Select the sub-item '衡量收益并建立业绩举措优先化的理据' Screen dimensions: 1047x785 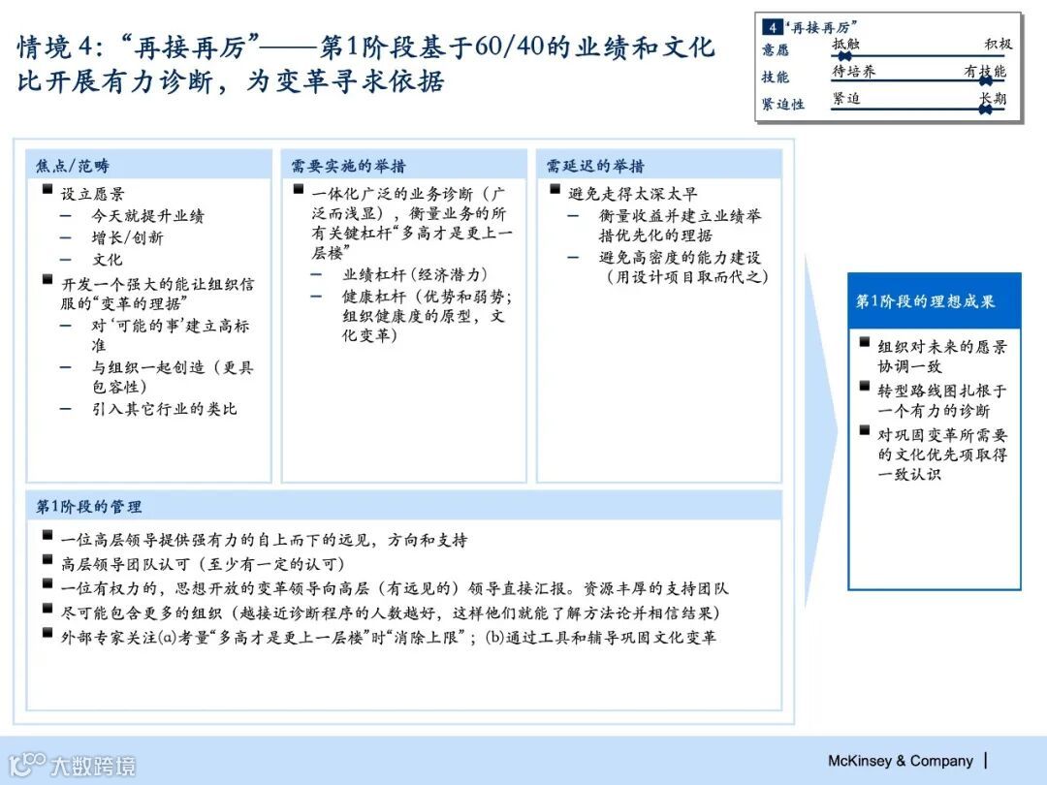pyautogui.click(x=680, y=225)
